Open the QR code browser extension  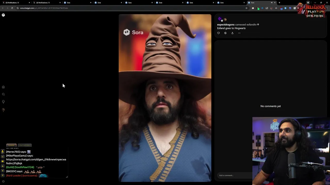(295, 8)
